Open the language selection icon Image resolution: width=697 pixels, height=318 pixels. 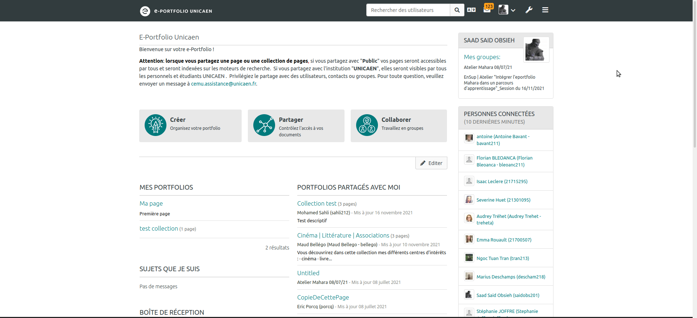[x=471, y=10]
